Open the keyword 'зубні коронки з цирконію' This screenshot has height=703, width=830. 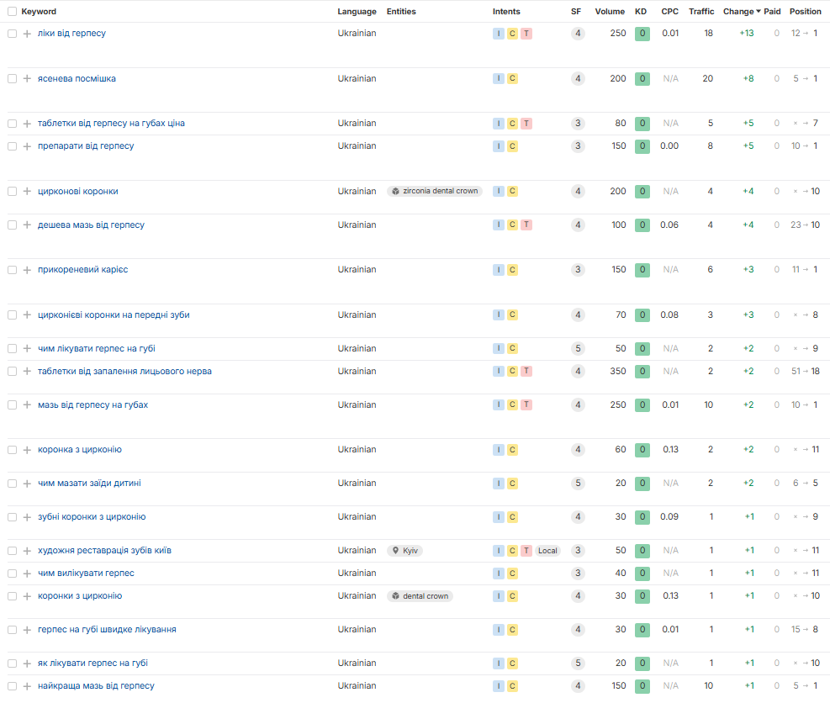click(92, 516)
